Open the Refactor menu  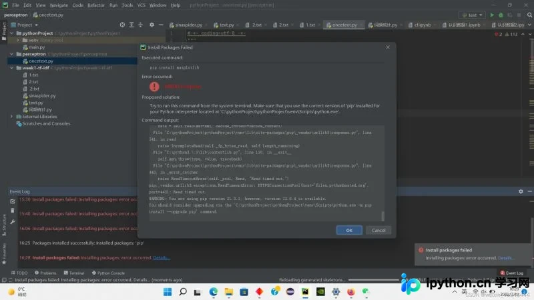pos(96,5)
